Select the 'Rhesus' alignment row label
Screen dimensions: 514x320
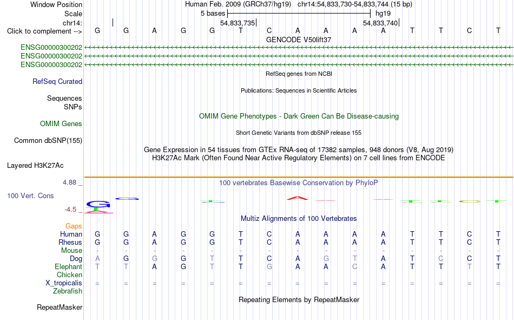tap(70, 243)
